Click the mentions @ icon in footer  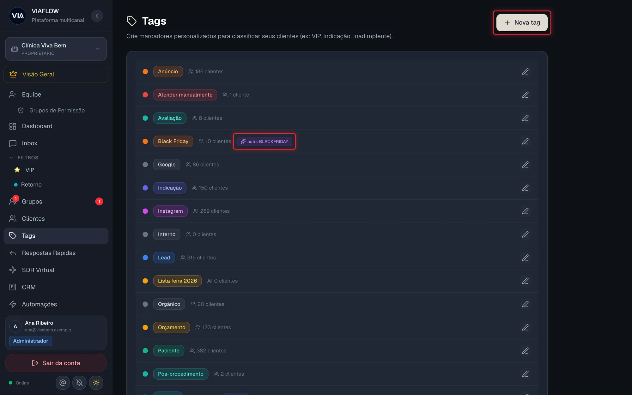coord(63,383)
